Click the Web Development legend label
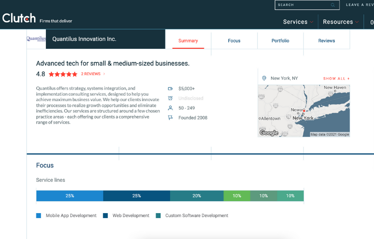The height and width of the screenshot is (239, 374). click(x=131, y=216)
